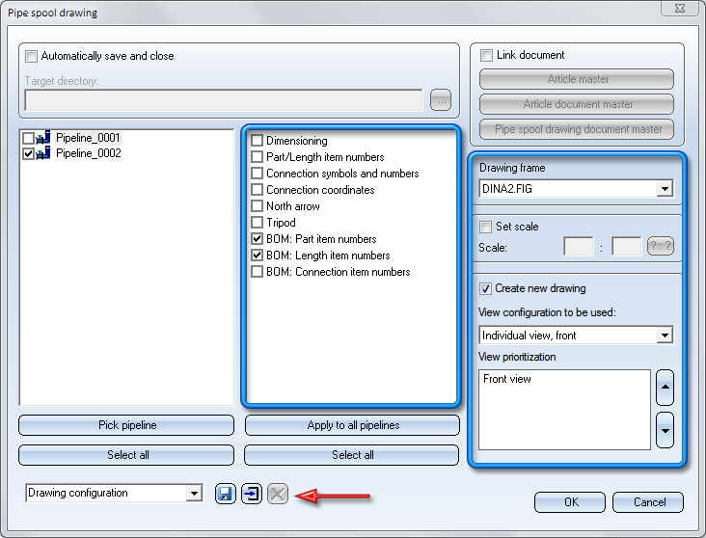This screenshot has height=538, width=706.
Task: Click the save drawing configuration floppy icon
Action: click(225, 494)
